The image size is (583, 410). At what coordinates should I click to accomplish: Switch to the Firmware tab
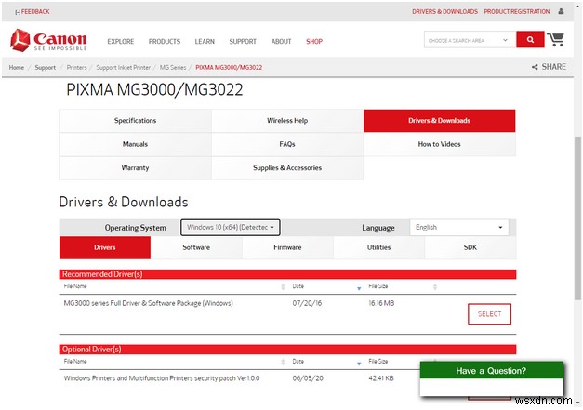tap(287, 247)
